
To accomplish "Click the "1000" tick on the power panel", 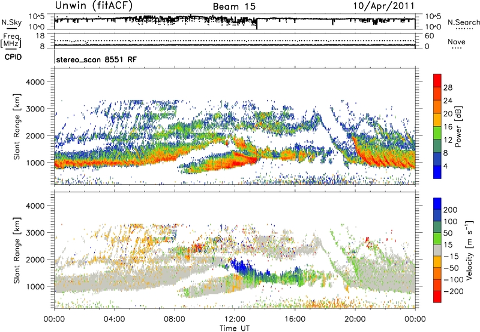I will click(x=35, y=162).
